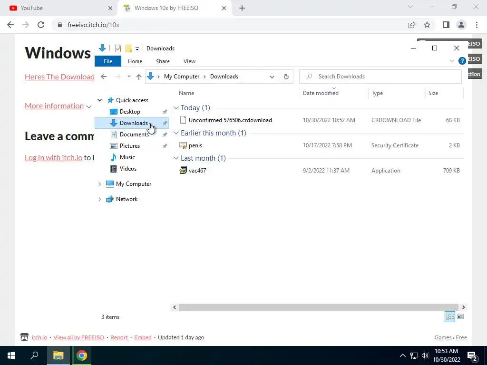Toggle Chrome side panel
This screenshot has width=487, height=365.
click(446, 25)
